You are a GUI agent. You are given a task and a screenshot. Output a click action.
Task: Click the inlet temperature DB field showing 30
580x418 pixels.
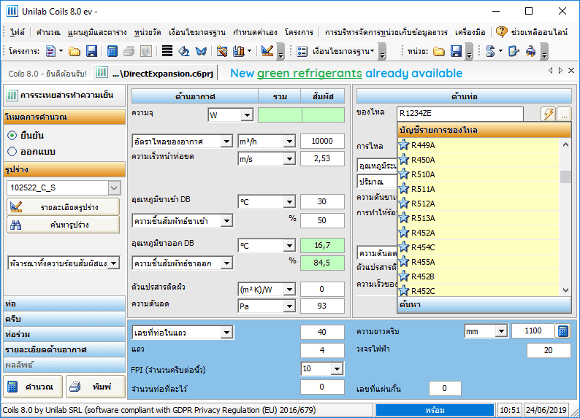click(x=321, y=202)
